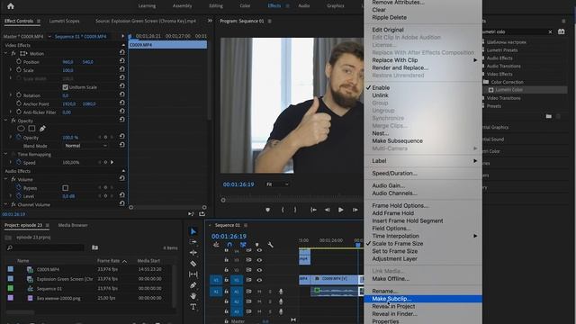The width and height of the screenshot is (576, 324).
Task: Toggle animation stopwatch for Scale
Action: coord(19,70)
